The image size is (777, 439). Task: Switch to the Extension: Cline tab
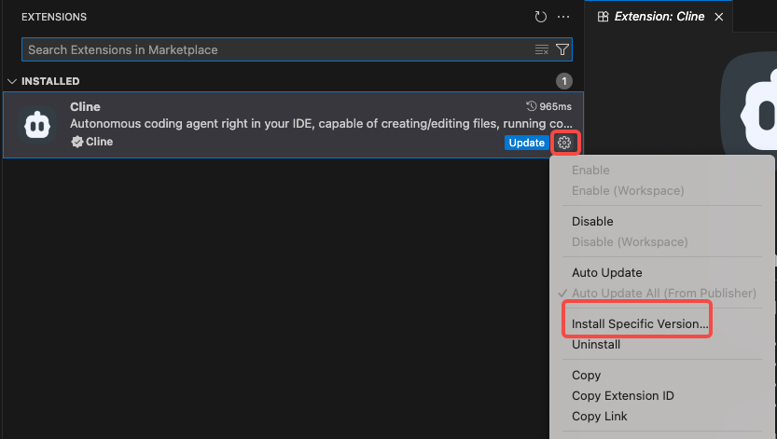(659, 17)
